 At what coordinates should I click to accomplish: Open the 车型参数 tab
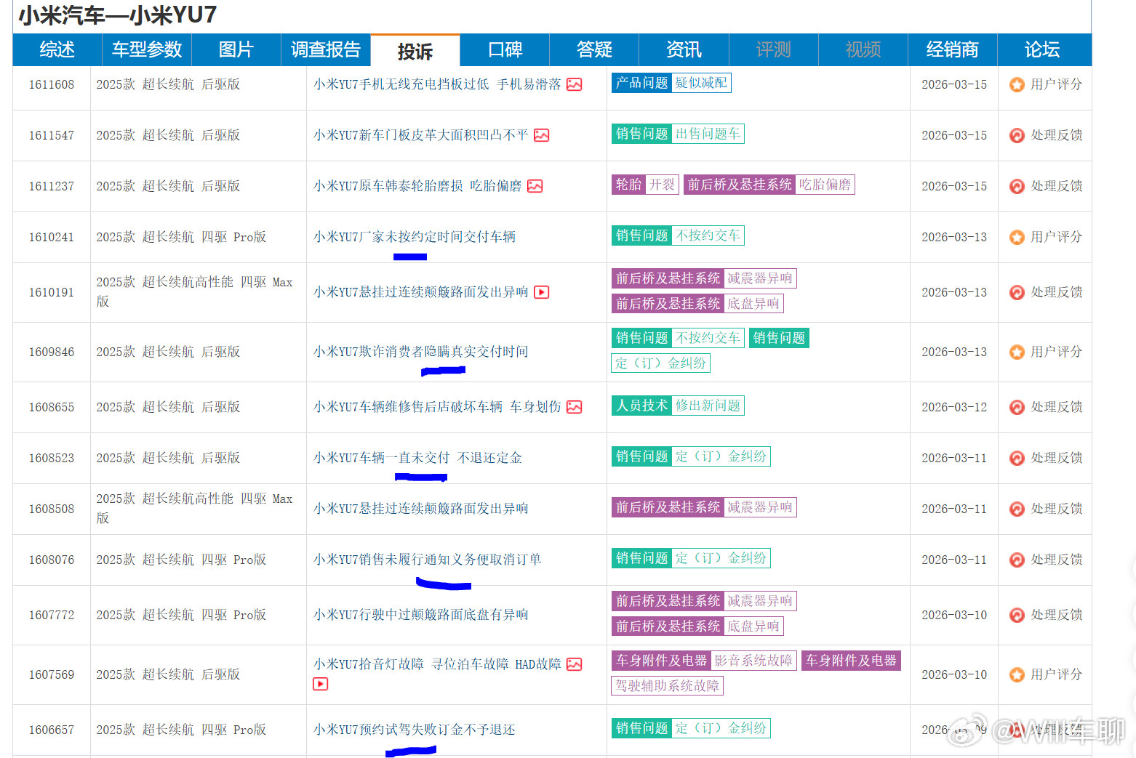pos(147,49)
